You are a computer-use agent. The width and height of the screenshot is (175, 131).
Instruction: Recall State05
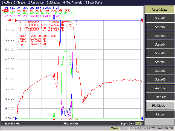coord(160,53)
